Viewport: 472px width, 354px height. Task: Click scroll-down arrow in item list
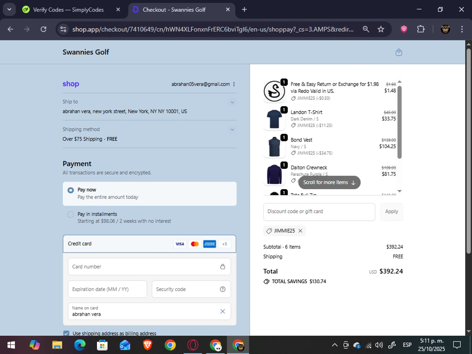point(399,191)
